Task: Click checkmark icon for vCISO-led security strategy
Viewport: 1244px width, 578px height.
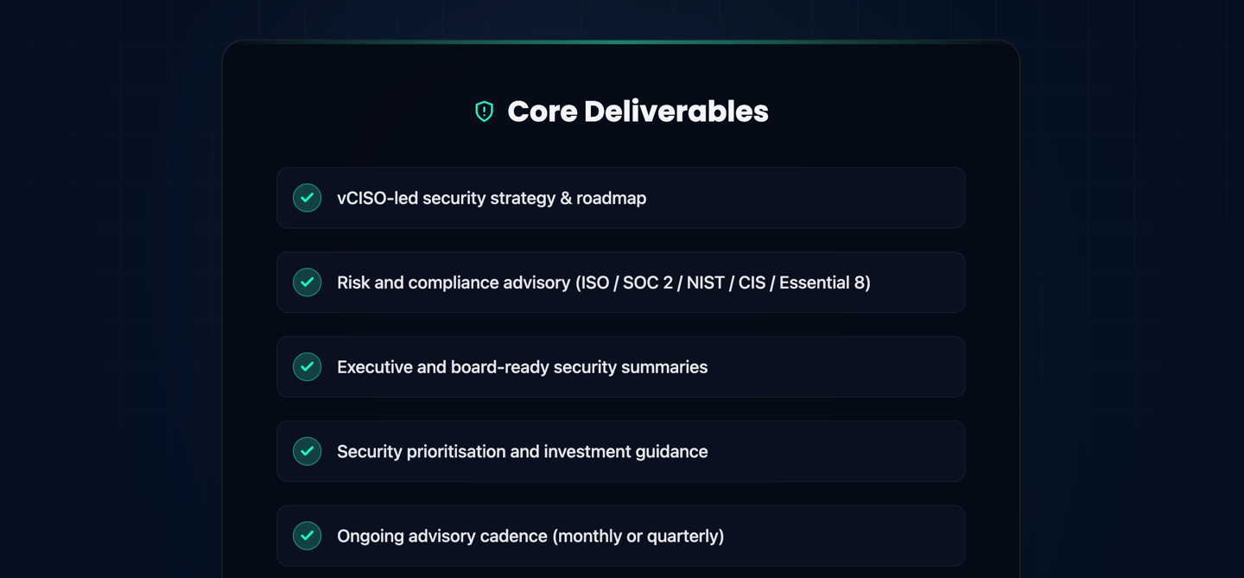Action: coord(307,198)
